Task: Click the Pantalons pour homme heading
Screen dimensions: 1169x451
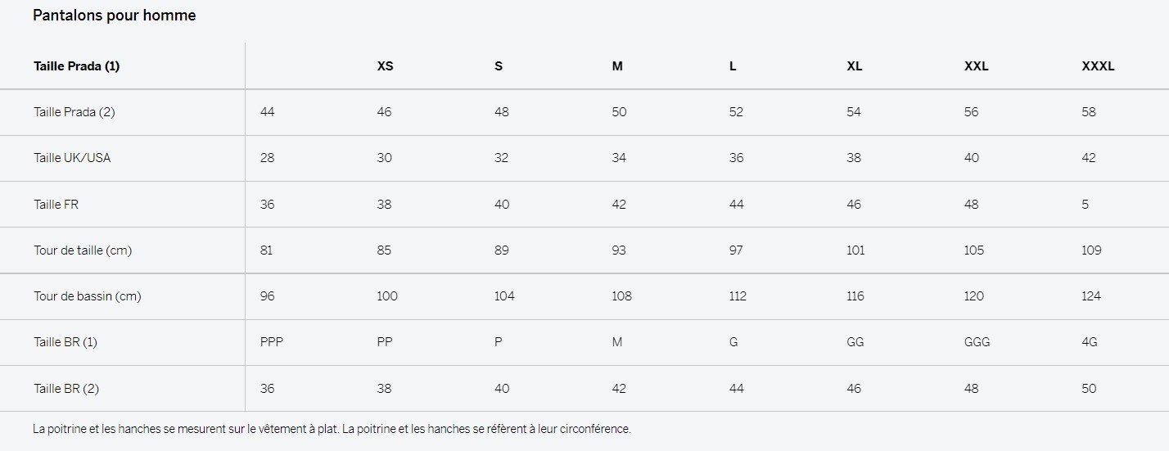Action: pos(114,16)
